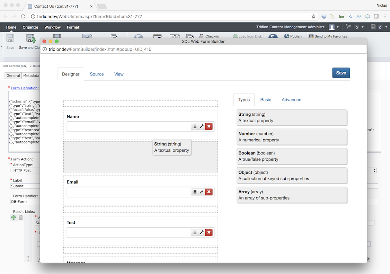The image size is (390, 274).
Task: Click Load from Disk in the ribbon
Action: 248,36
